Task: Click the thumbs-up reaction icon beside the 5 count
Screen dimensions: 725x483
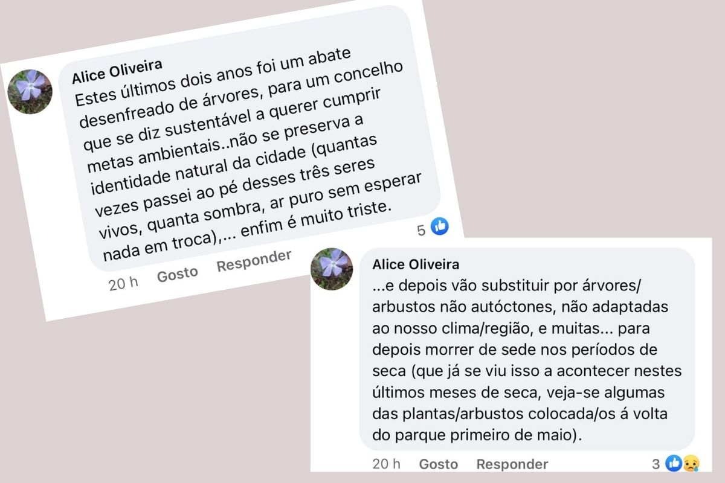Action: [x=440, y=226]
